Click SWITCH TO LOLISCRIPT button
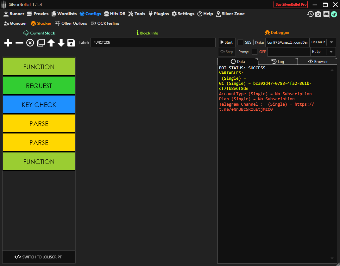340x266 pixels. [39, 257]
